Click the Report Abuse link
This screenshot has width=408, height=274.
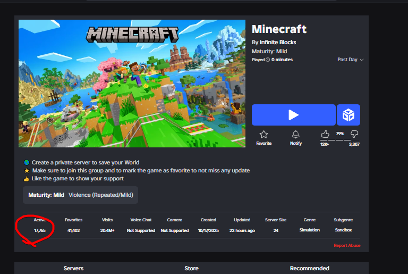(347, 246)
